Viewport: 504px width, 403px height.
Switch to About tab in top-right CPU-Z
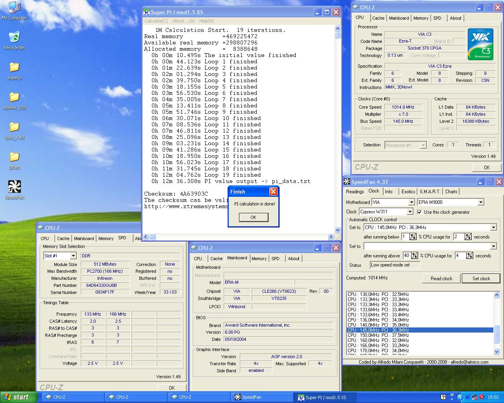tap(456, 18)
